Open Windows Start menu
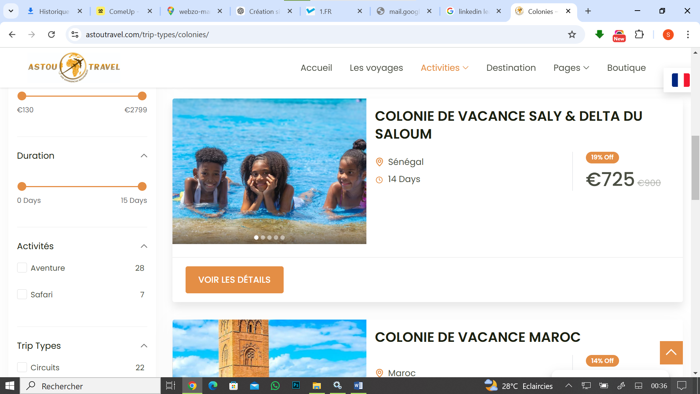 [10, 386]
